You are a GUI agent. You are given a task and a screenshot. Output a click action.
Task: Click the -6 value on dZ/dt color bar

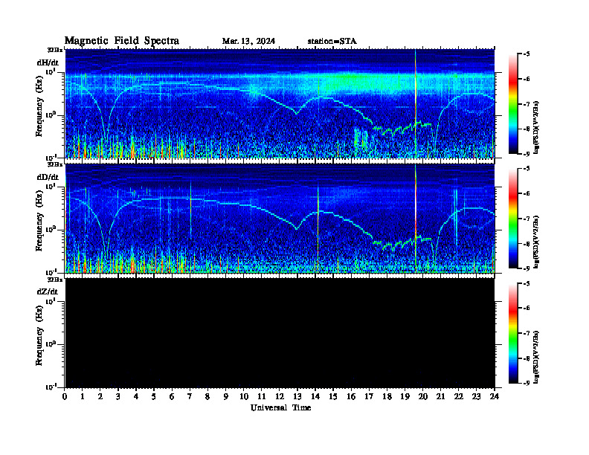click(527, 308)
